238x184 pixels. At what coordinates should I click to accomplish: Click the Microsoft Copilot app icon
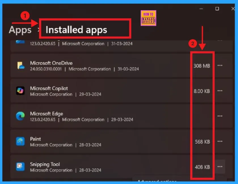20,91
